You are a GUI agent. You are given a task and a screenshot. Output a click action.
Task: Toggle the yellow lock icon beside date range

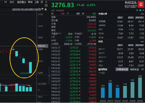46,9
